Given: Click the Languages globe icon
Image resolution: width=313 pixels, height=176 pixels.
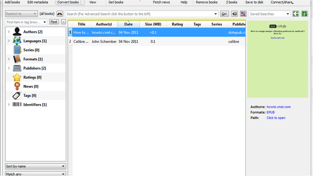Looking at the screenshot, I should tap(17, 41).
